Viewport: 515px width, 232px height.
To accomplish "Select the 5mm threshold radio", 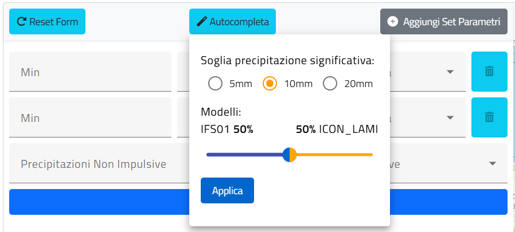I will pyautogui.click(x=216, y=84).
